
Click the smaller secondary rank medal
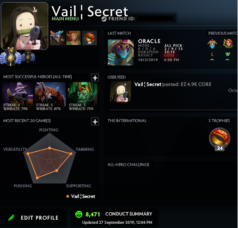[x=28, y=56]
